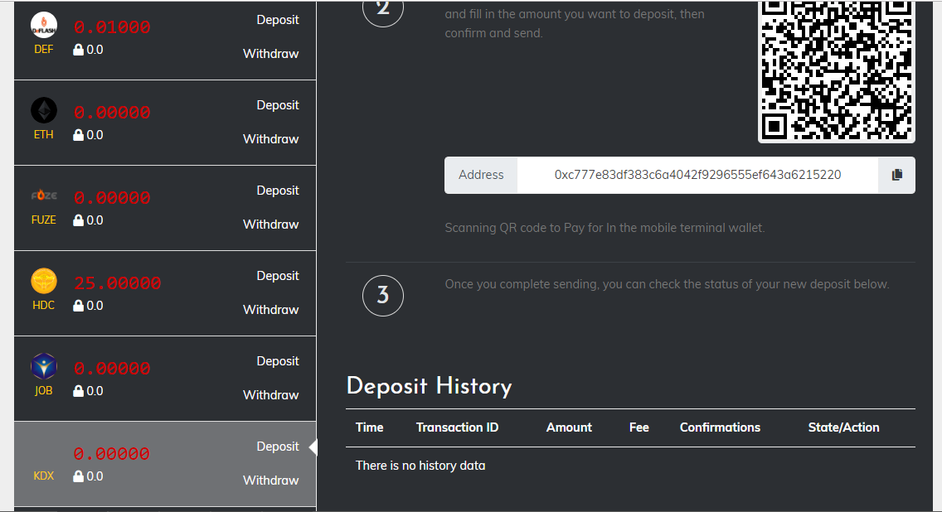The width and height of the screenshot is (942, 512).
Task: Click the Deposit History heading
Action: pyautogui.click(x=429, y=386)
